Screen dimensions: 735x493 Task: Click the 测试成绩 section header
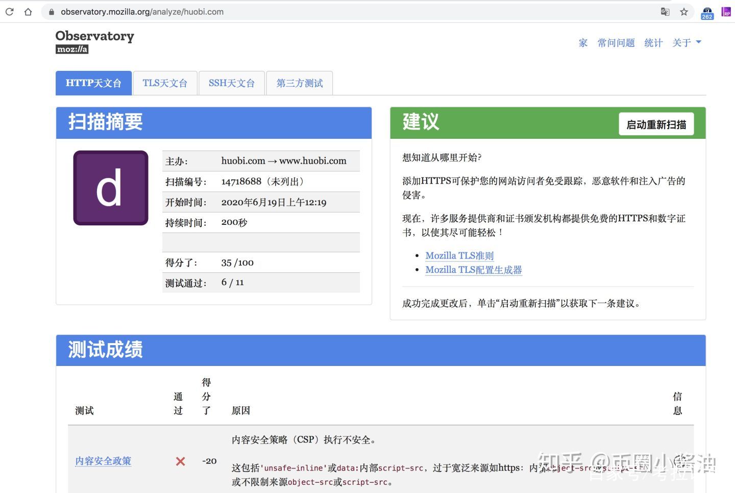point(381,350)
